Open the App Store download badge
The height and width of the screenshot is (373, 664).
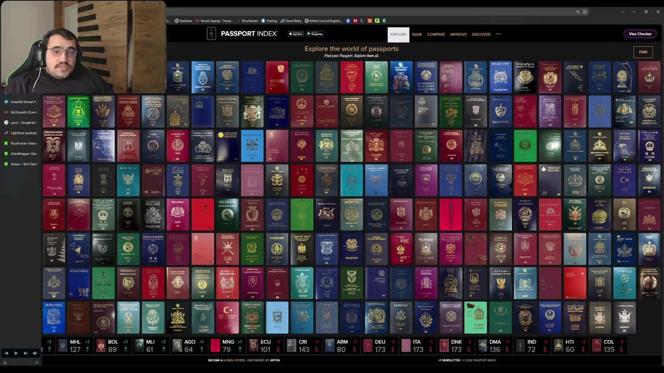(x=296, y=34)
